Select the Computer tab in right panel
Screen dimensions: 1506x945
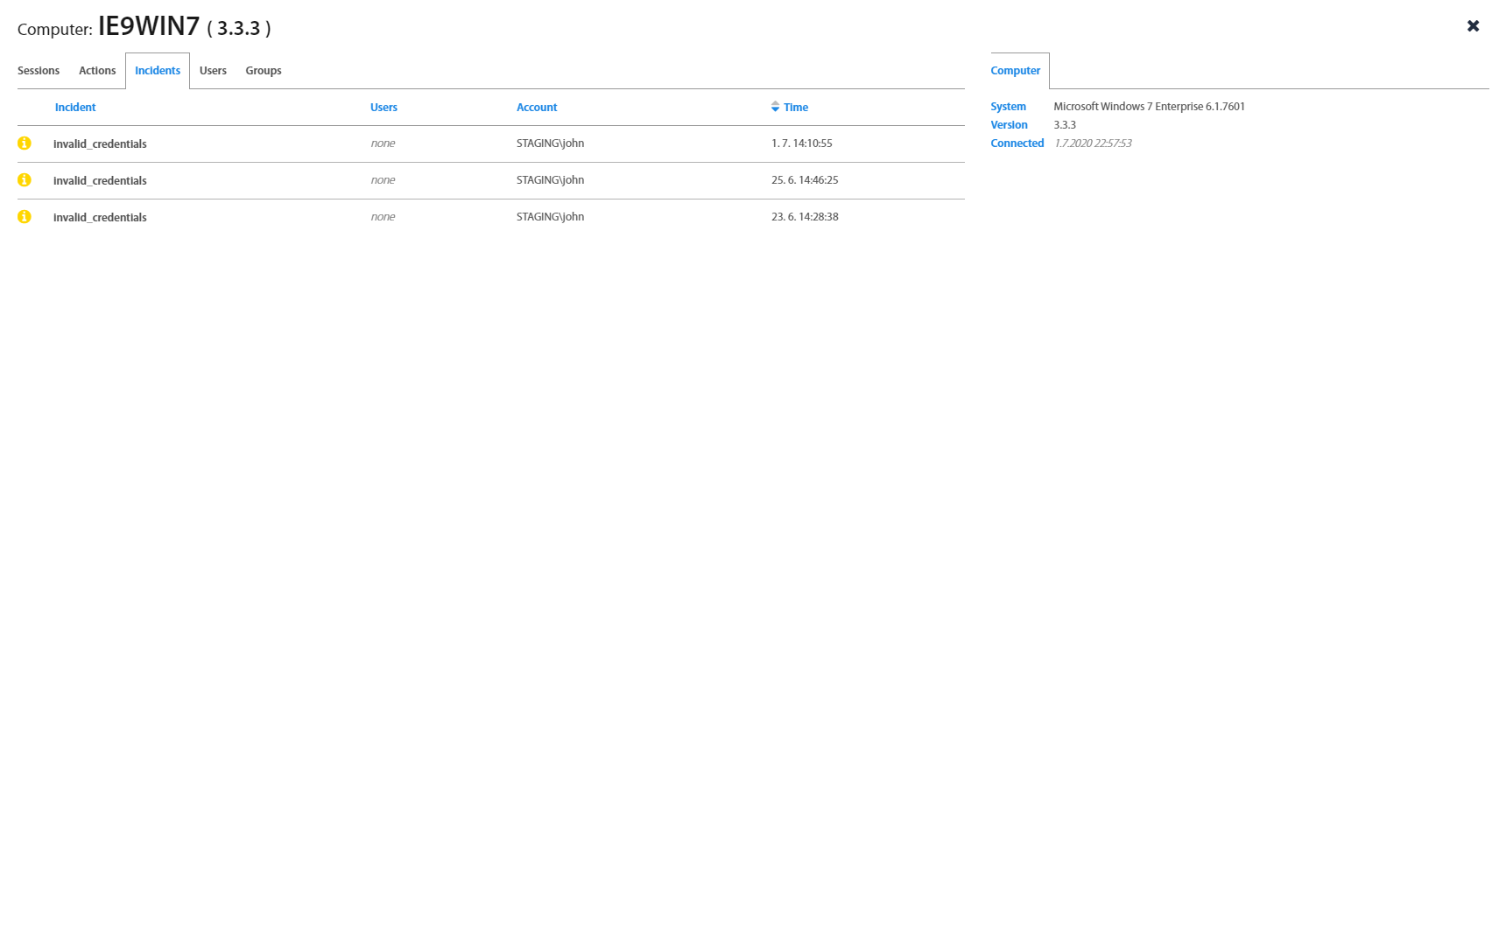point(1016,71)
